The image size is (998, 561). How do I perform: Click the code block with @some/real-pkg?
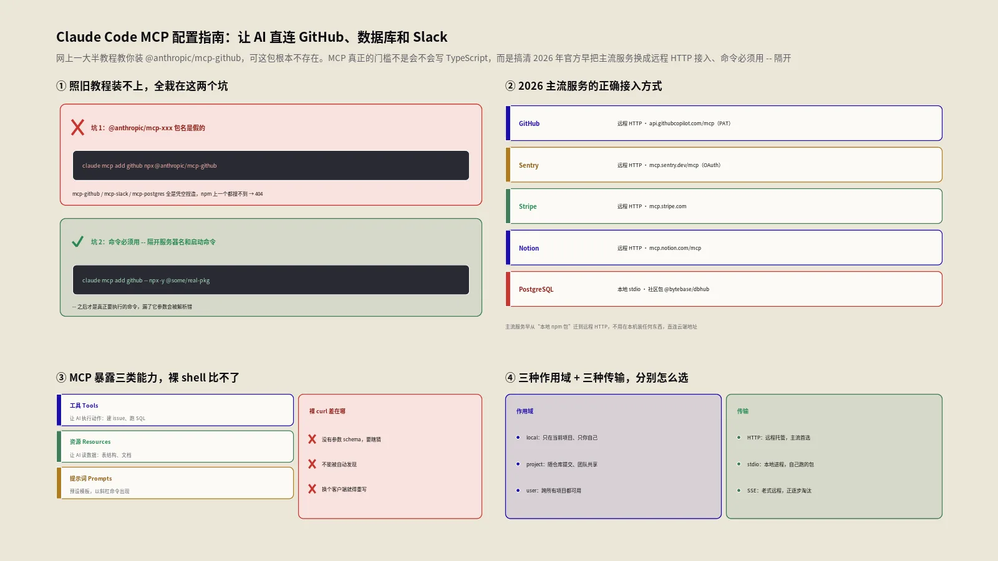271,280
